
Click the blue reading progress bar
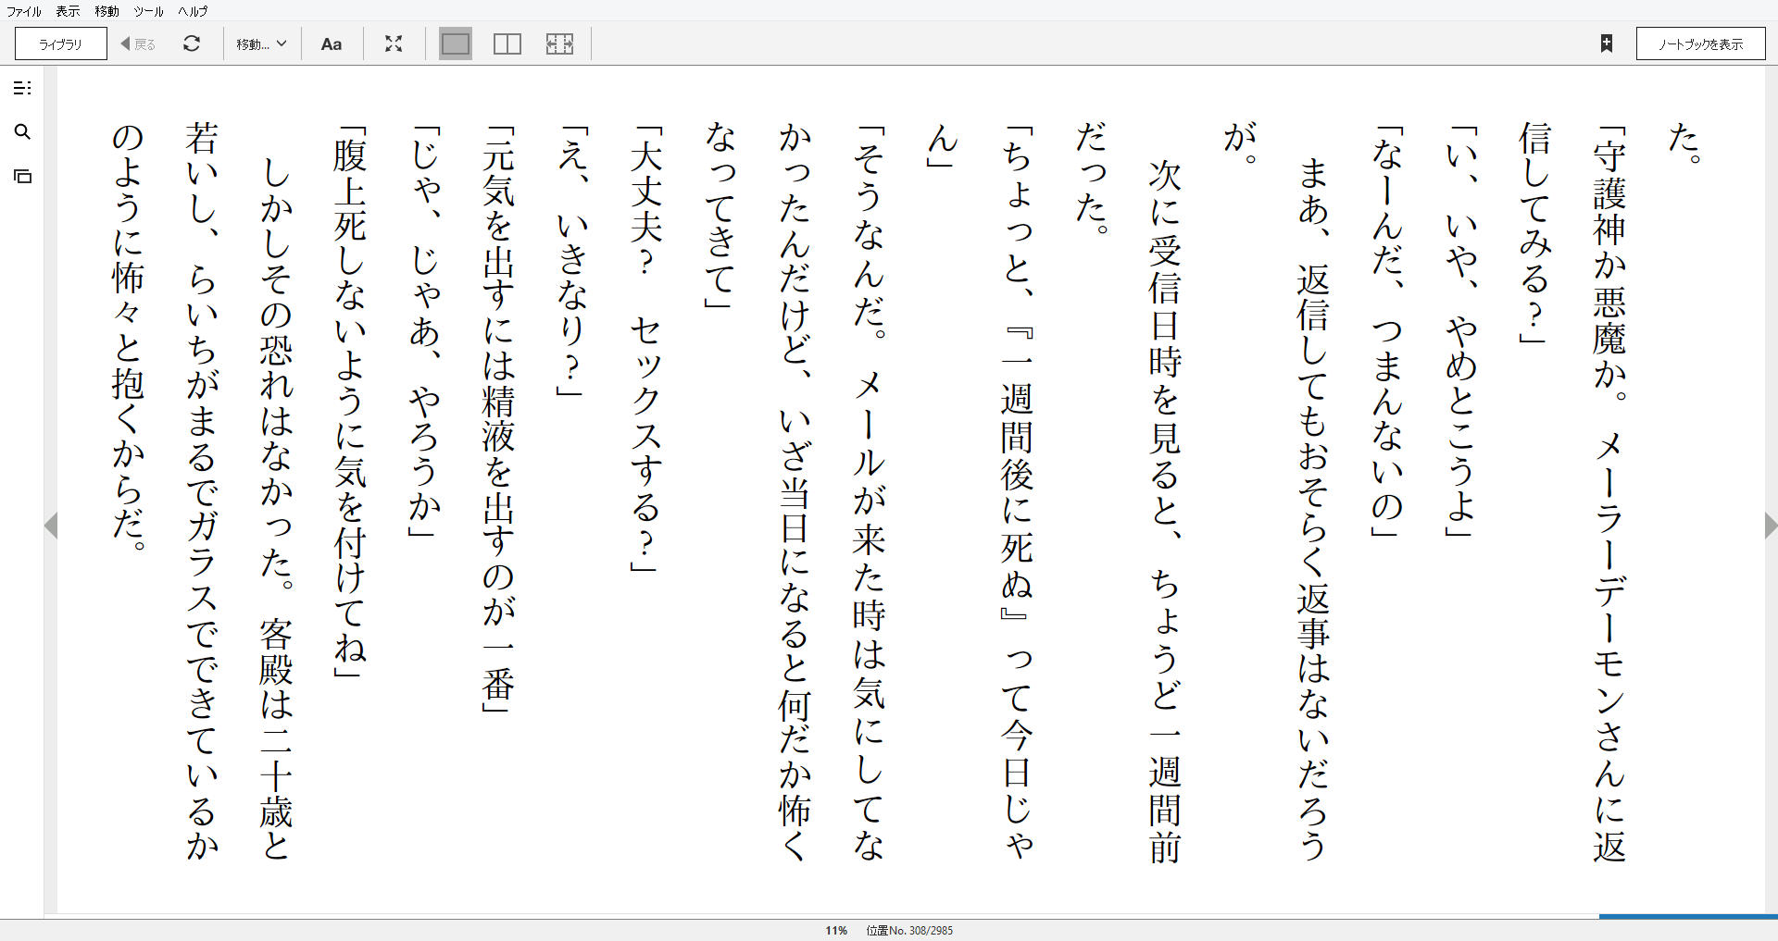pyautogui.click(x=1688, y=916)
